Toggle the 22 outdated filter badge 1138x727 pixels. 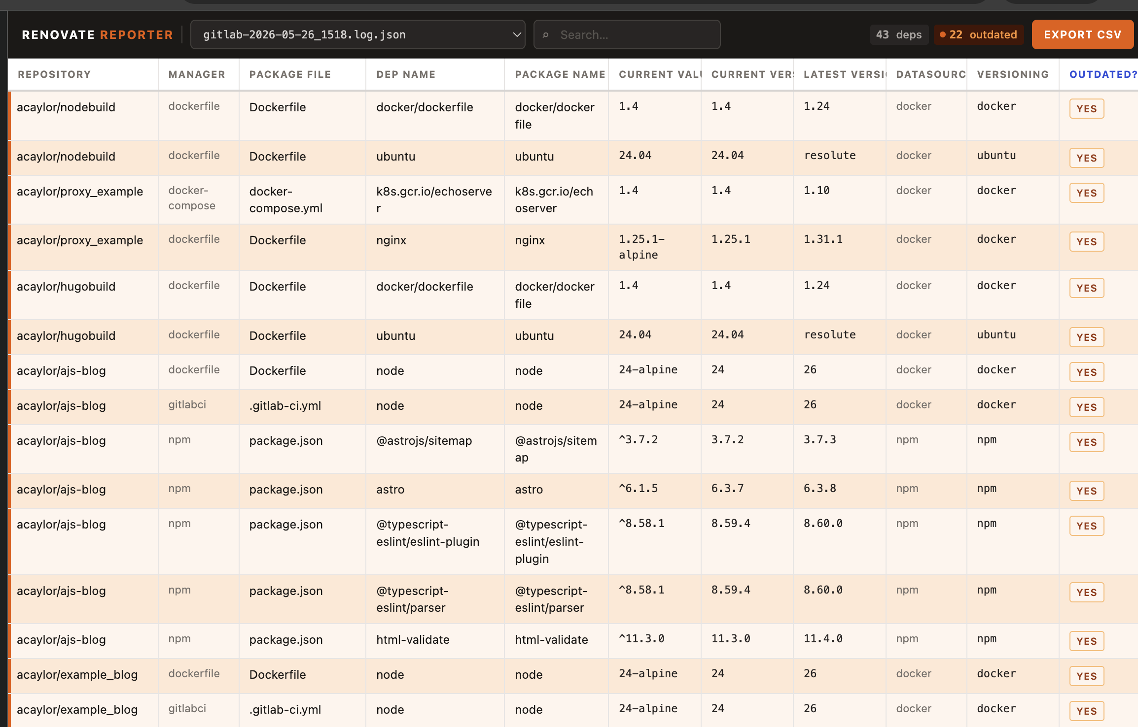point(978,34)
